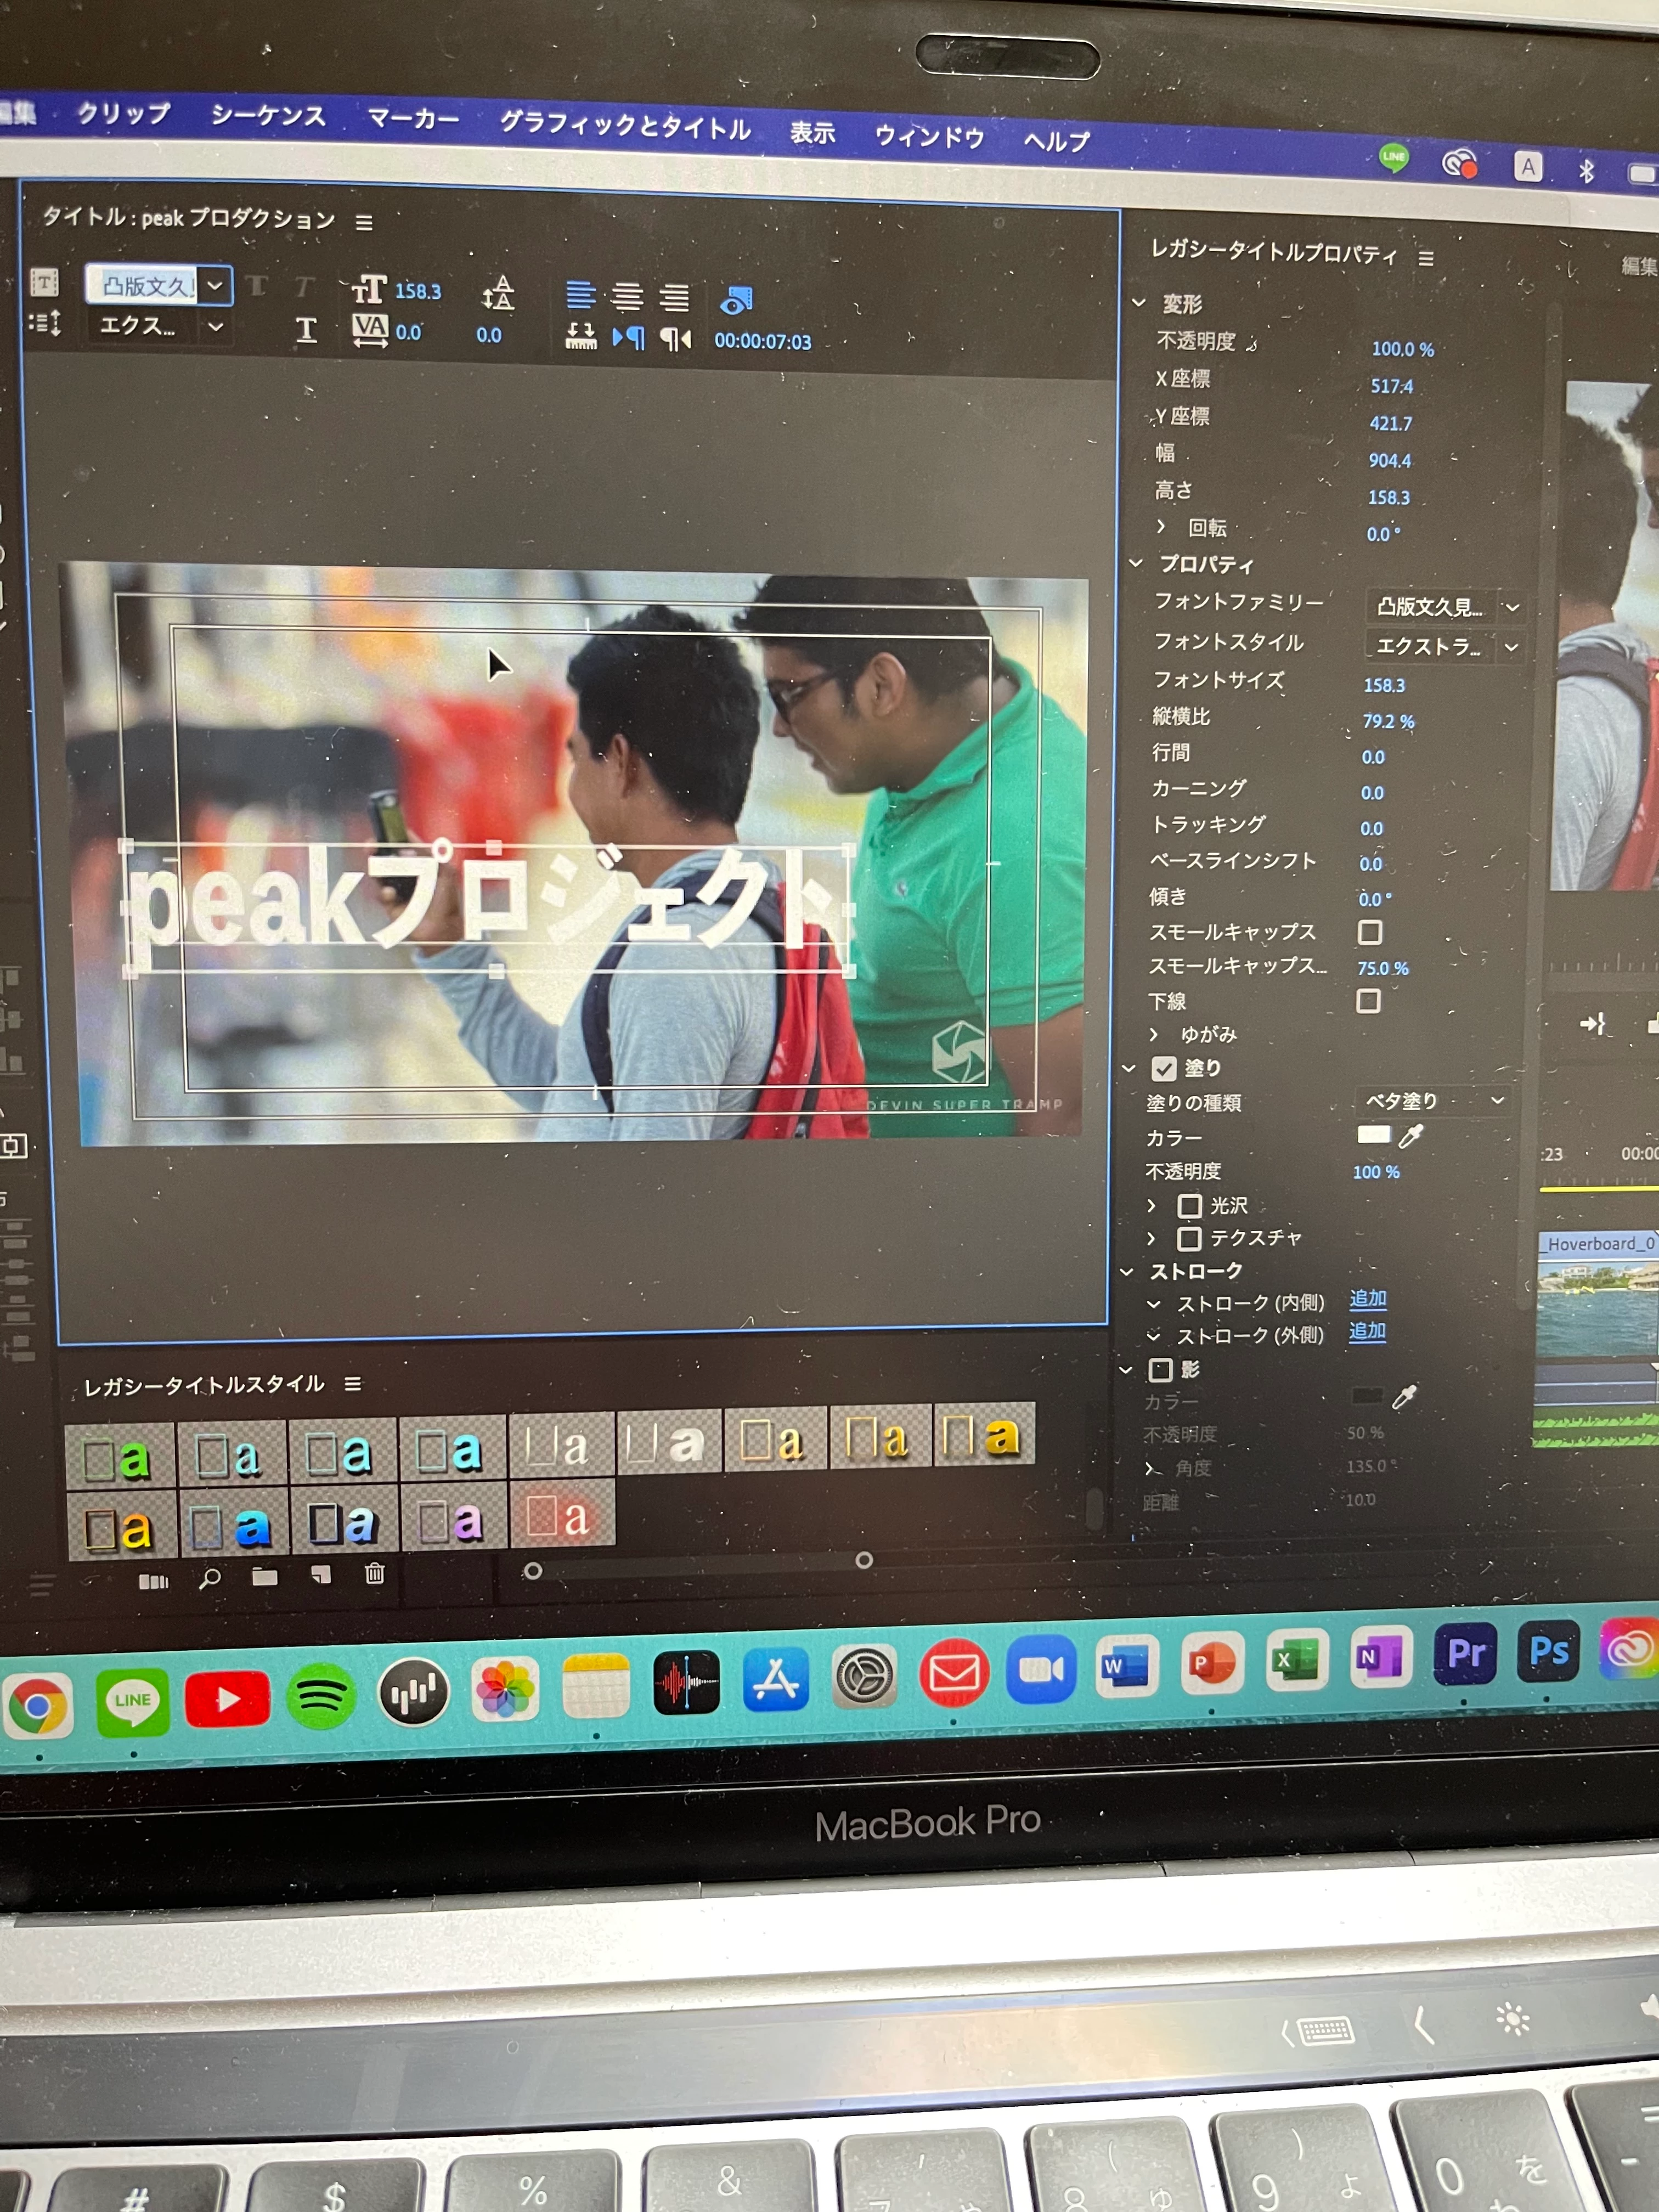Viewport: 1659px width, 2212px height.
Task: Click the fill カラー white swatch
Action: pos(1373,1134)
